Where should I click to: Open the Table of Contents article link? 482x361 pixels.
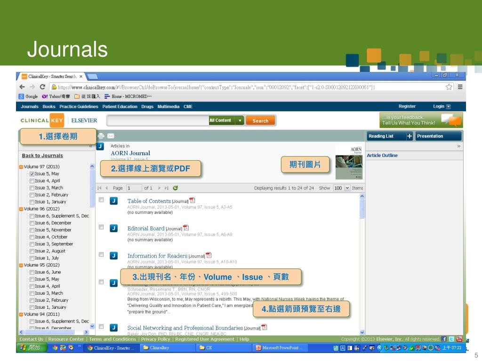[149, 201]
